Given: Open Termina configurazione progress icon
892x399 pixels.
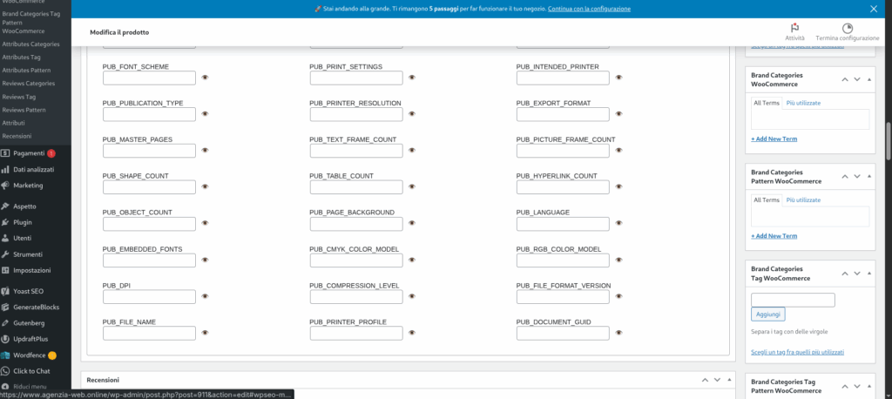Looking at the screenshot, I should click(x=847, y=29).
